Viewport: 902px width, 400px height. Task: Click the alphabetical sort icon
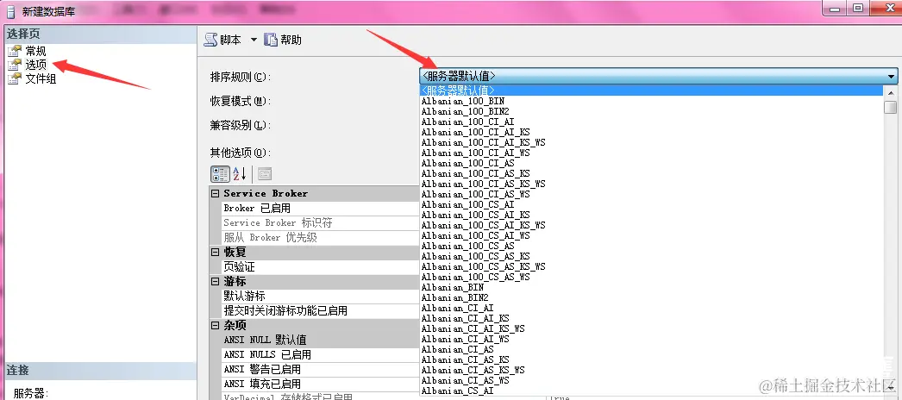point(240,173)
